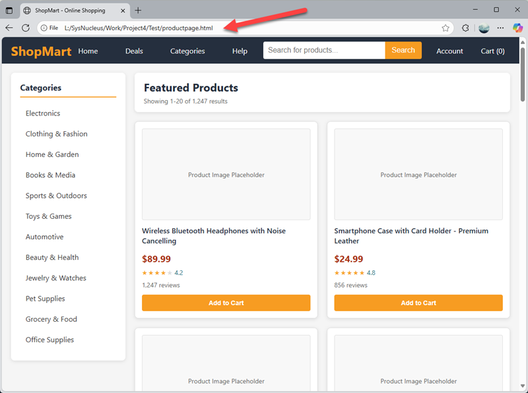The image size is (528, 393).
Task: Open the browser profile avatar
Action: (x=484, y=28)
